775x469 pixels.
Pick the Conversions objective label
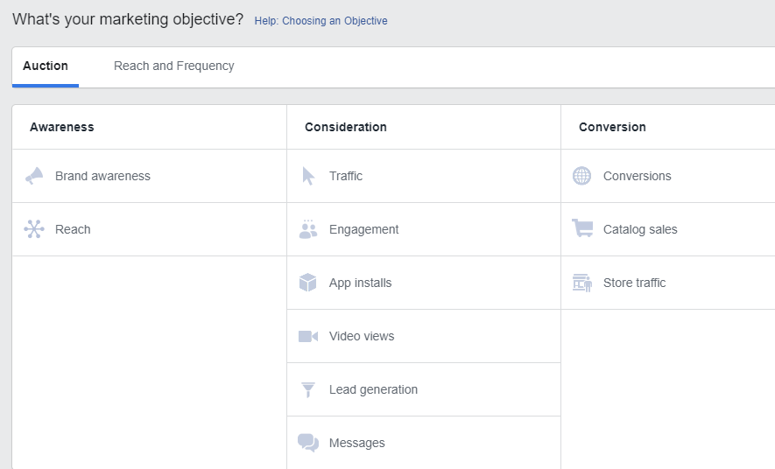(637, 176)
